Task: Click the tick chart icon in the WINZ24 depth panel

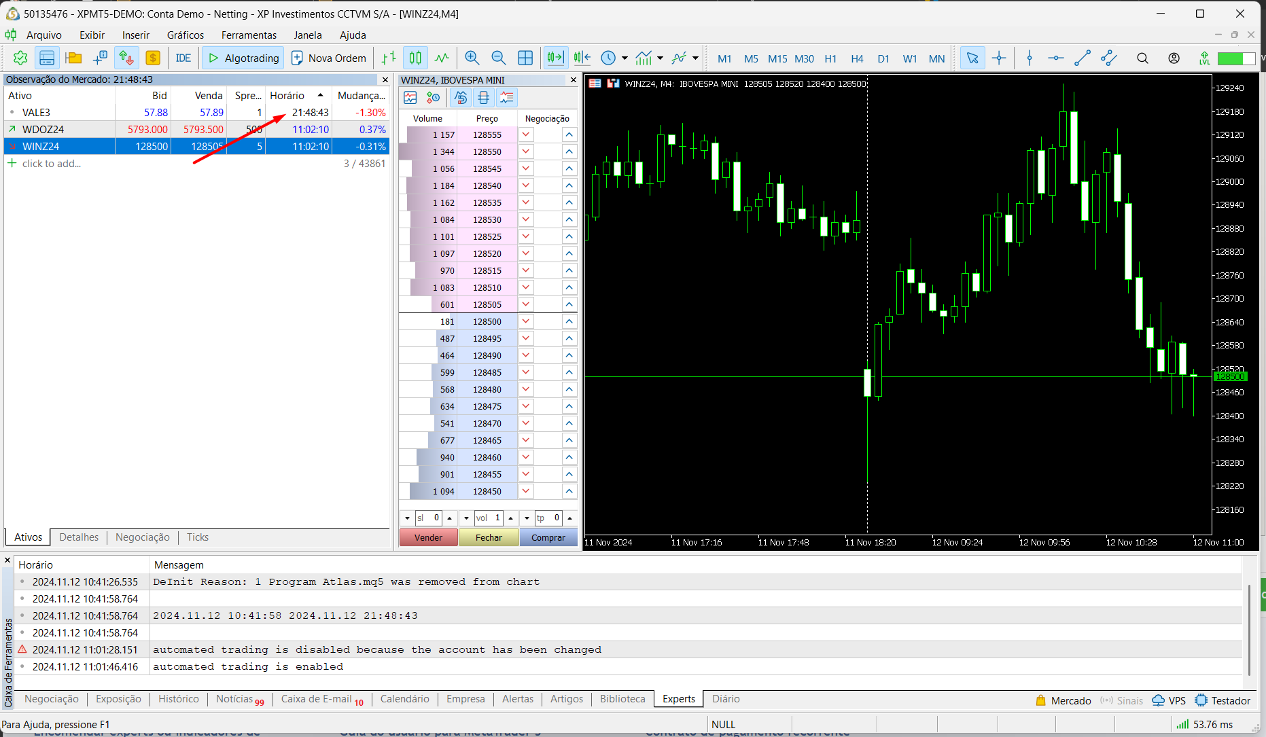Action: click(x=410, y=98)
